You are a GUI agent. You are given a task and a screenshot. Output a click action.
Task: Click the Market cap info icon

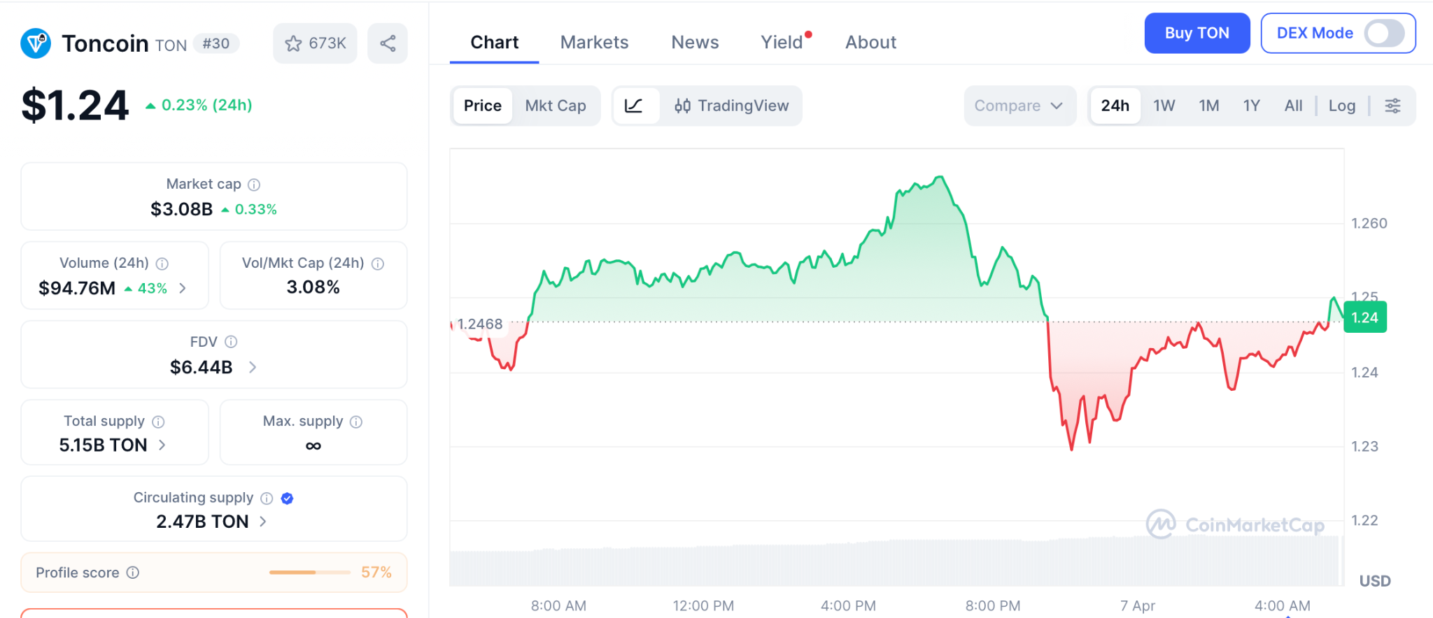pyautogui.click(x=254, y=185)
